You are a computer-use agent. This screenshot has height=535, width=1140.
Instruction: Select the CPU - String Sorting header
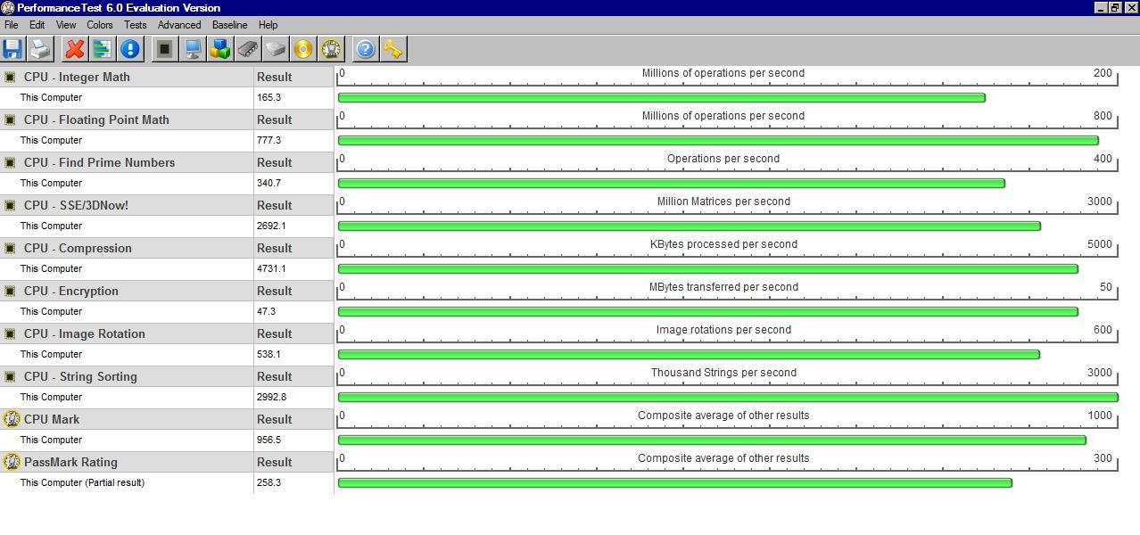click(x=80, y=376)
